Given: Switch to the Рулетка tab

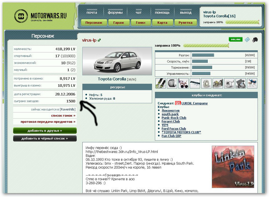Looking at the screenshot, I should [185, 23].
